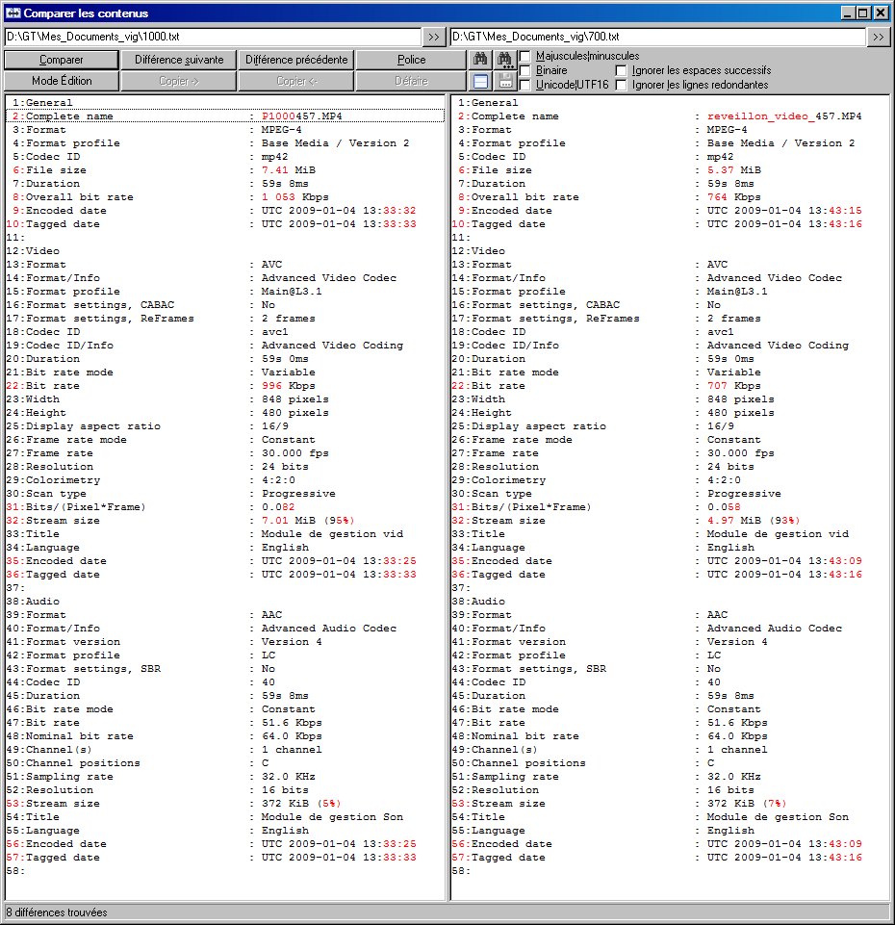This screenshot has height=925, width=895.
Task: Click Module de gestion Son in right pane
Action: point(778,817)
